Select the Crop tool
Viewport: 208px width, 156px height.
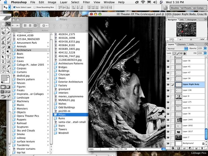click(x=3, y=33)
